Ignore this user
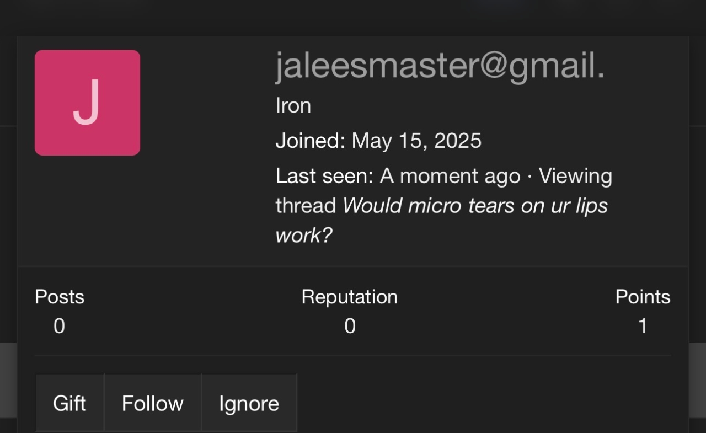 pos(249,403)
